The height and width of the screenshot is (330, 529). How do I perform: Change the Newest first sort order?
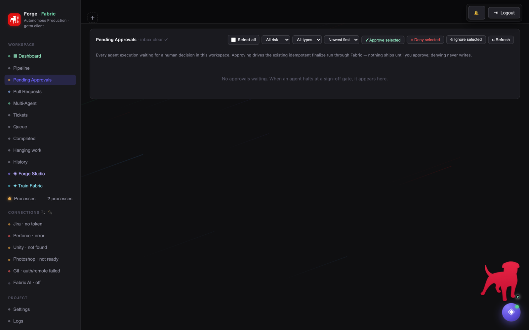[342, 40]
